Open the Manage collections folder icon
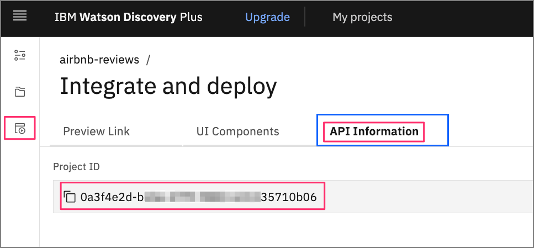Viewport: 534px width, 248px height. [20, 92]
